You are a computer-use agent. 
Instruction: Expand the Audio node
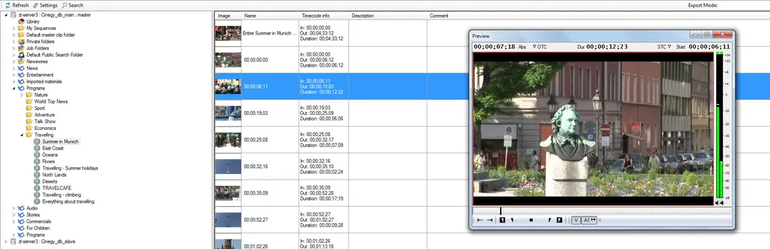pos(14,208)
